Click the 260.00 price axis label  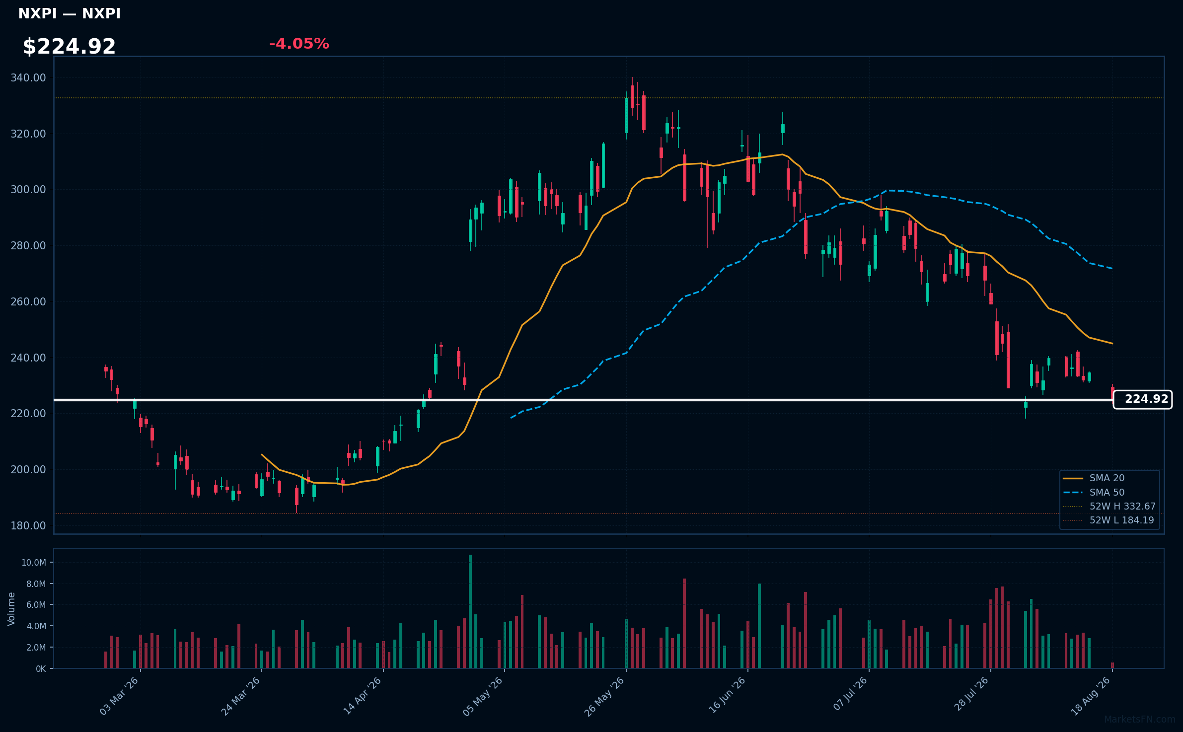point(28,302)
